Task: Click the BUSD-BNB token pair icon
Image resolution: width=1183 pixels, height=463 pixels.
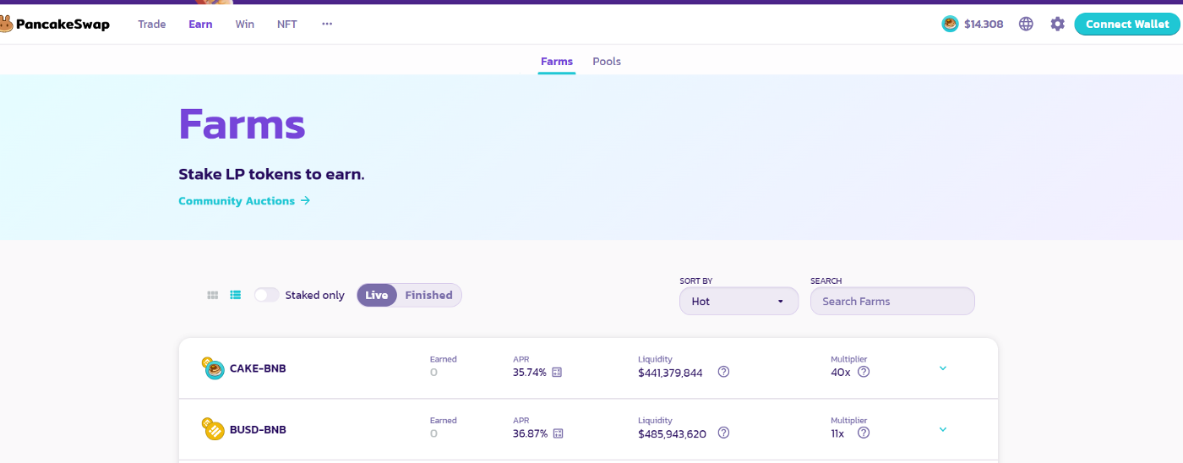Action: click(213, 428)
